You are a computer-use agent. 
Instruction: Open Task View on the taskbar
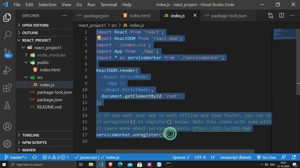coord(81,164)
